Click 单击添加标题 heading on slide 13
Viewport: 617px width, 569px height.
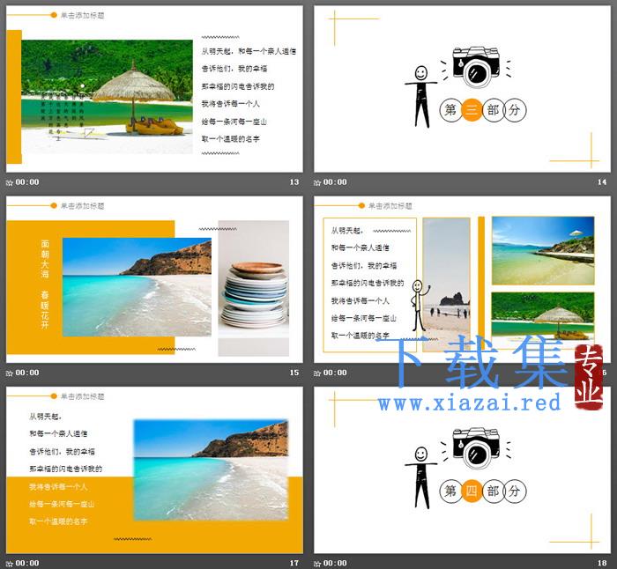tap(82, 15)
